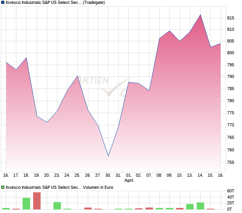
Task: Click the '08.' date label
Action: (x=159, y=176)
